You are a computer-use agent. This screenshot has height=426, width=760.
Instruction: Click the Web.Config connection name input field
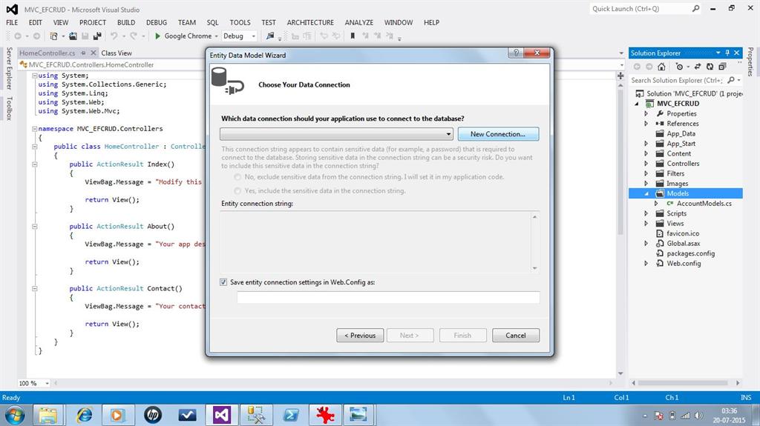pos(388,297)
